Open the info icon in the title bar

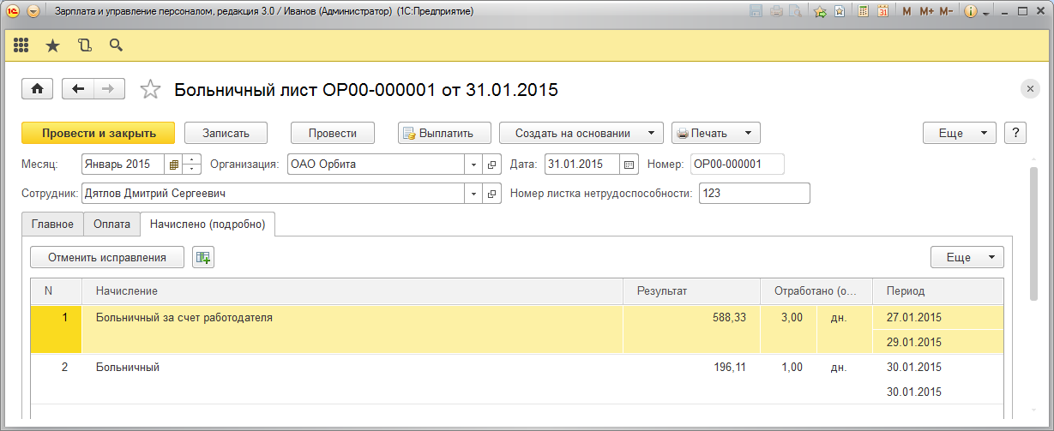pyautogui.click(x=972, y=12)
